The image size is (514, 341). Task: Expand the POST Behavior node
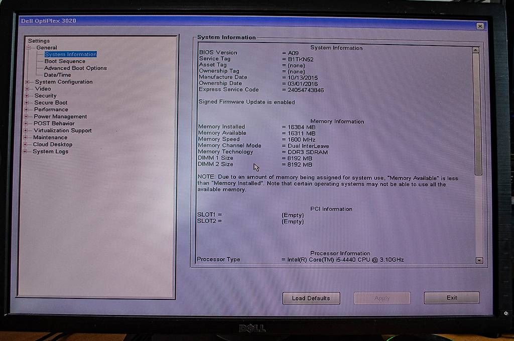coord(26,124)
